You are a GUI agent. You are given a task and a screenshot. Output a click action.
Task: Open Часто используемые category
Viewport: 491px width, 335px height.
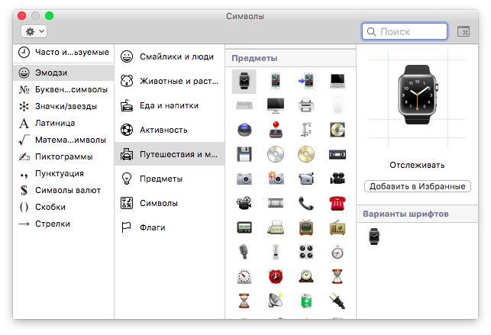pos(63,52)
